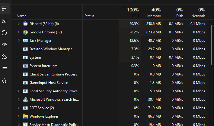Click the Google Chrome process icon
Image resolution: width=214 pixels, height=126 pixels.
click(x=25, y=32)
